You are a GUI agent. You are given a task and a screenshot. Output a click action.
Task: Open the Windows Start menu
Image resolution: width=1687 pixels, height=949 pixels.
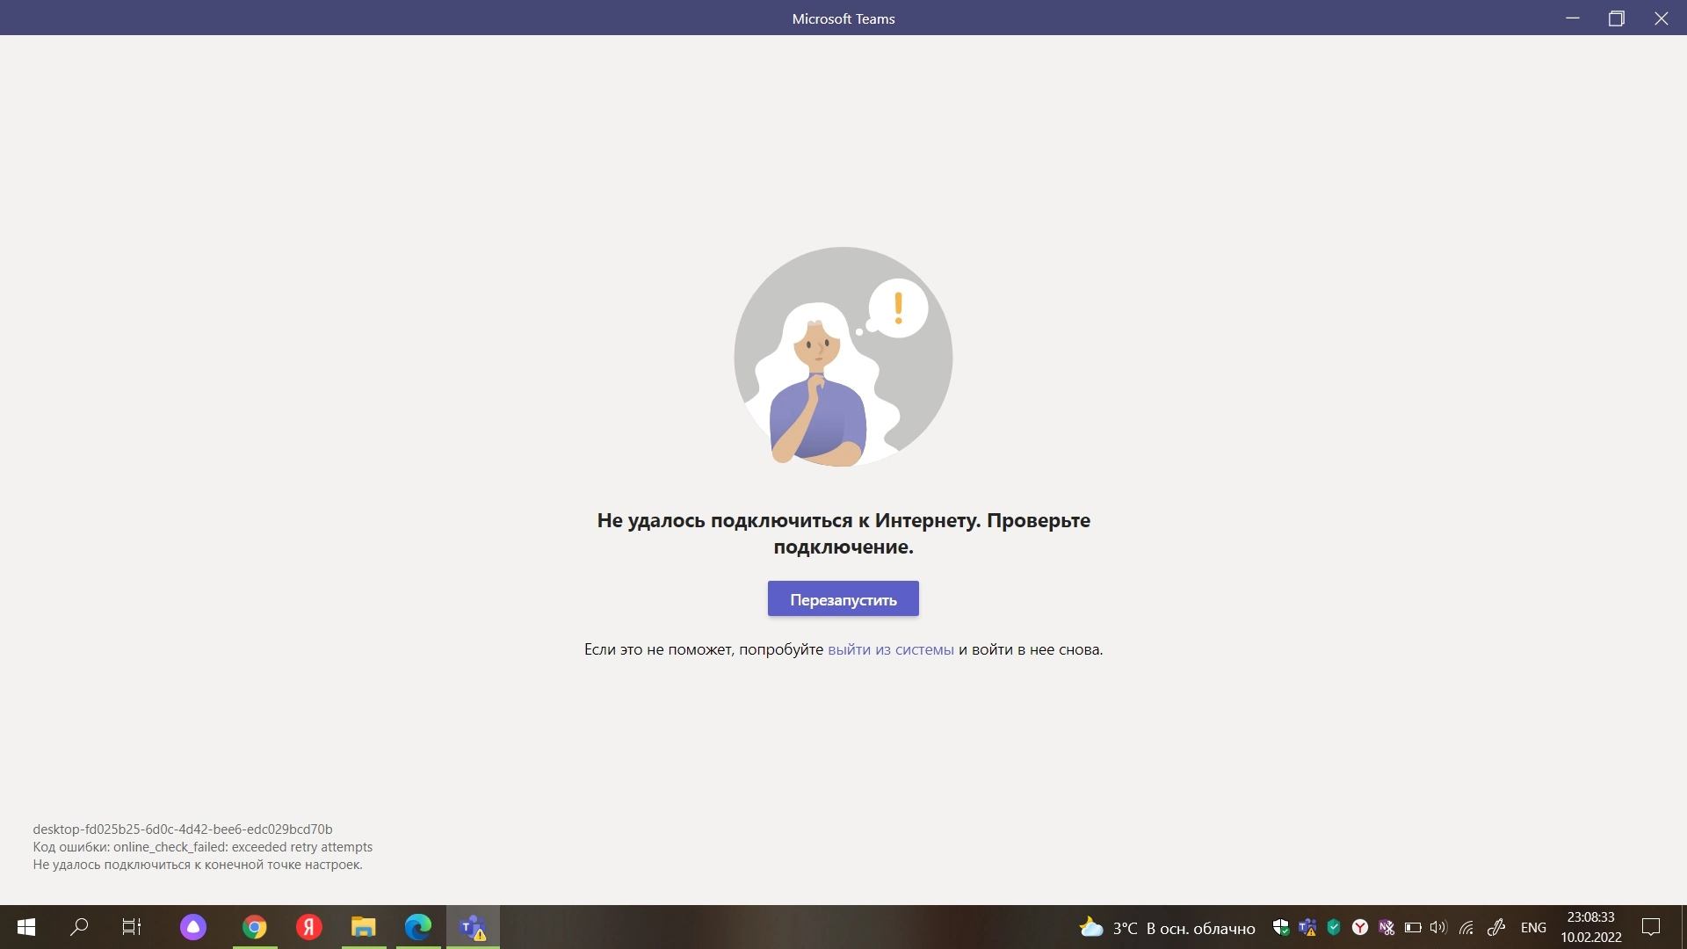pyautogui.click(x=26, y=927)
